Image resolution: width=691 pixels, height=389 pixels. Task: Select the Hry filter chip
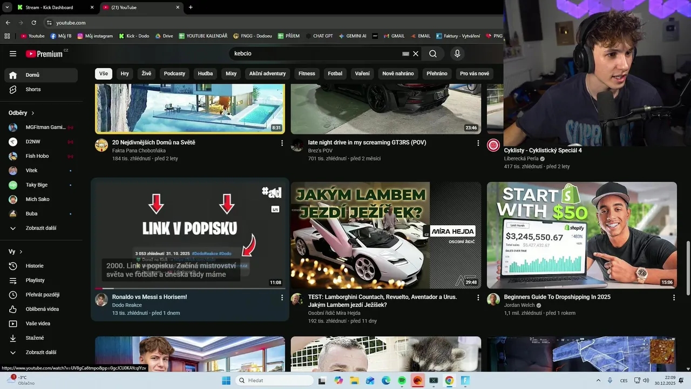[x=125, y=73]
